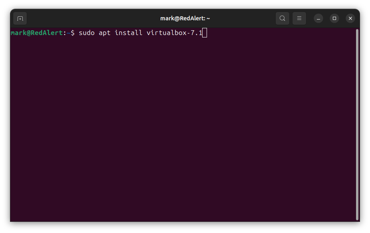This screenshot has width=370, height=233.
Task: Click empty header bar right of title
Action: [x=244, y=18]
